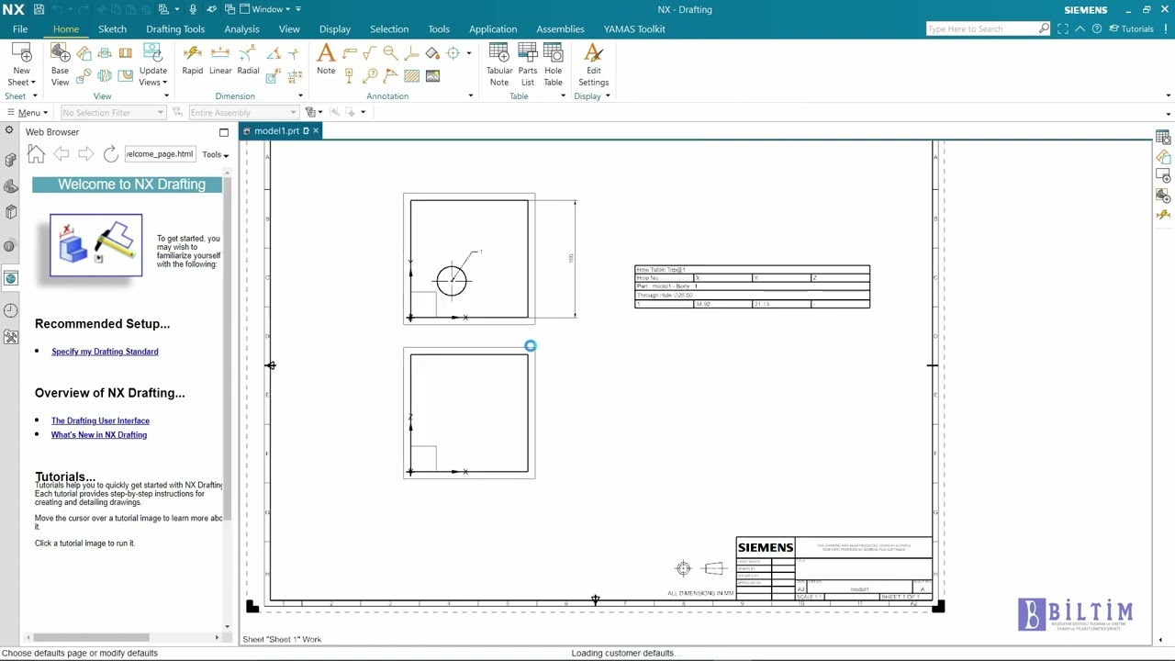This screenshot has width=1175, height=661.
Task: Open the Help question mark icon
Action: pyautogui.click(x=1097, y=28)
